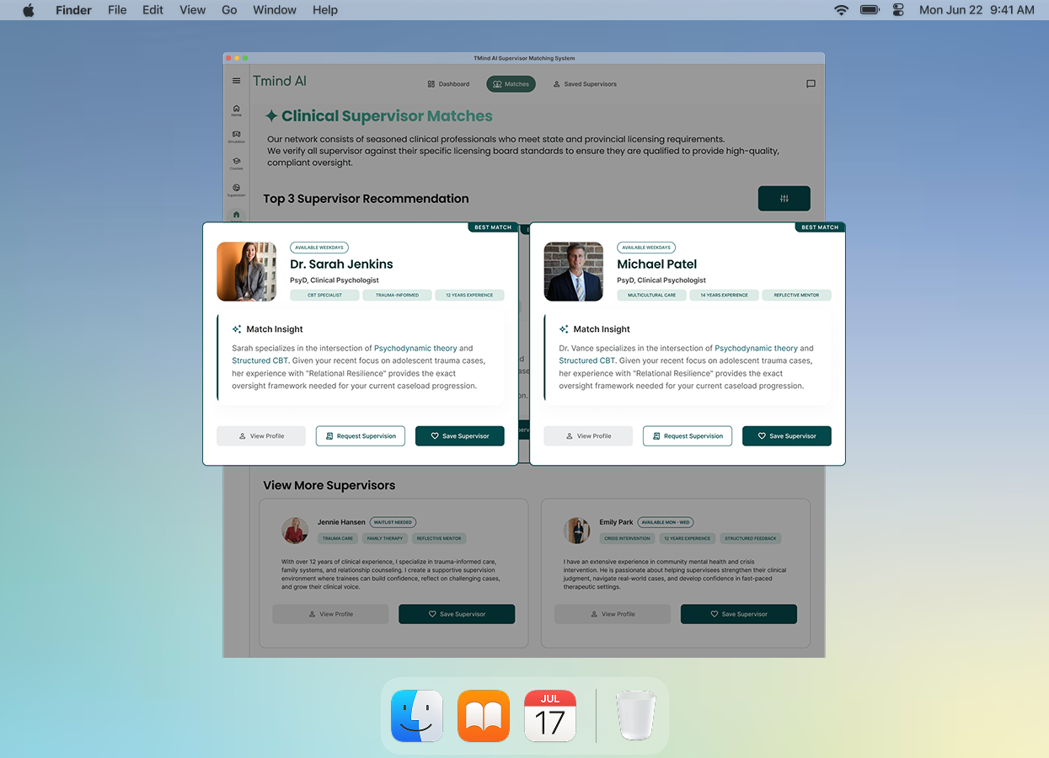Open the Courses sidebar icon
1049x758 pixels.
click(236, 163)
